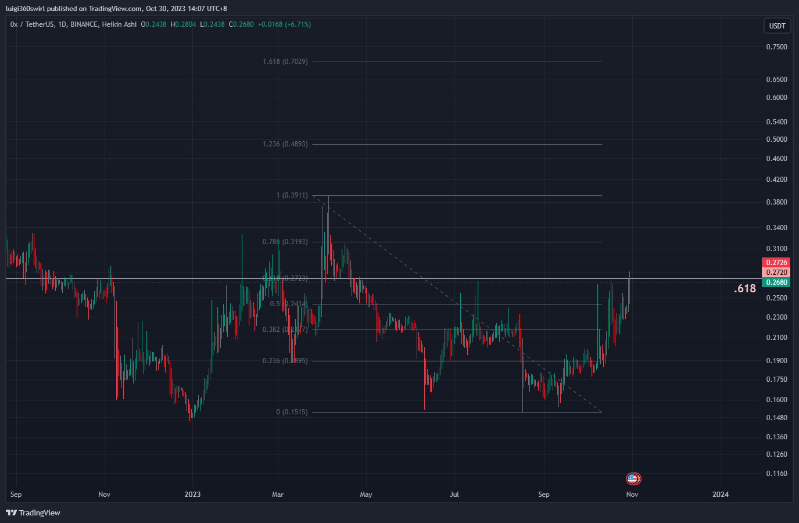
Task: Click the +0.0168 (+6.71%) change value
Action: click(x=285, y=24)
